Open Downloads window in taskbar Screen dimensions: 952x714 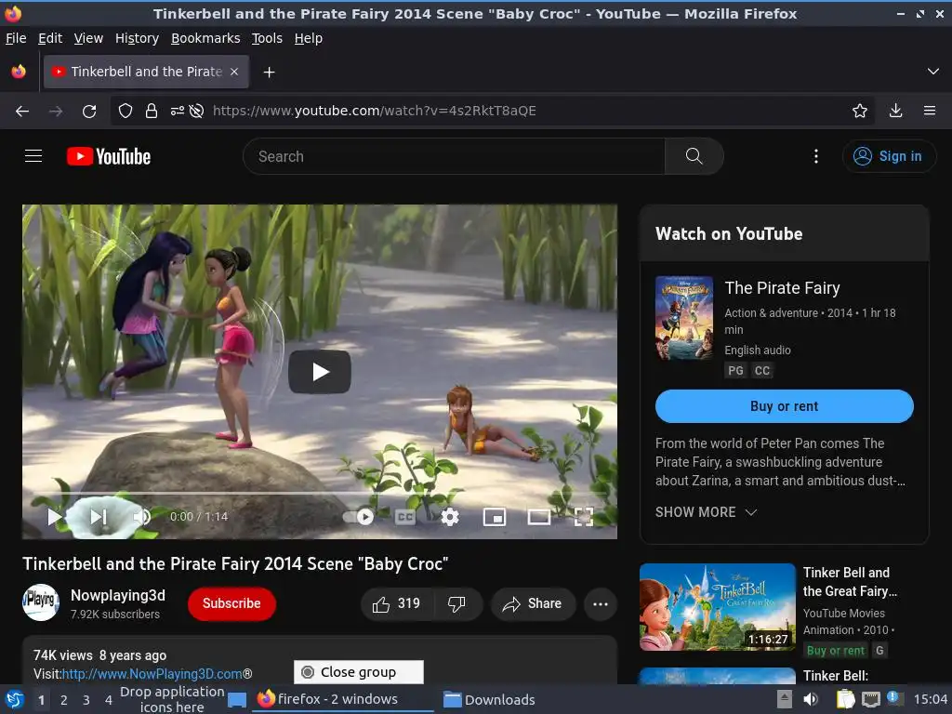(x=490, y=699)
